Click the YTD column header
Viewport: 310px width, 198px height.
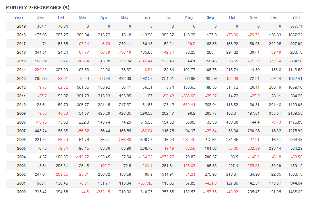[x=296, y=17]
